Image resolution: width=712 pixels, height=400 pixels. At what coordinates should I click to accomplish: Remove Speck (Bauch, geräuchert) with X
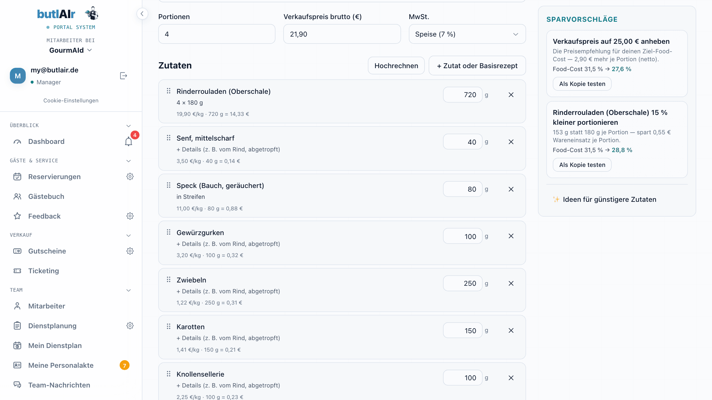click(511, 189)
